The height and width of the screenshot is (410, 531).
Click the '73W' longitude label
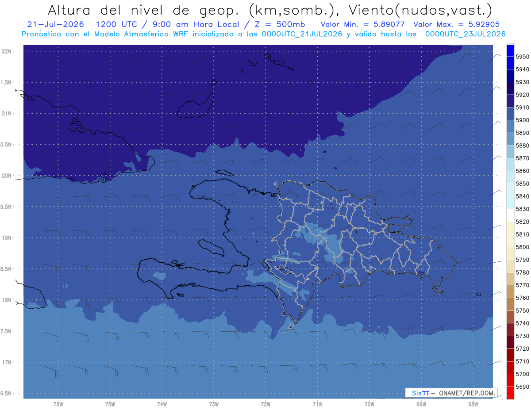[x=214, y=404]
